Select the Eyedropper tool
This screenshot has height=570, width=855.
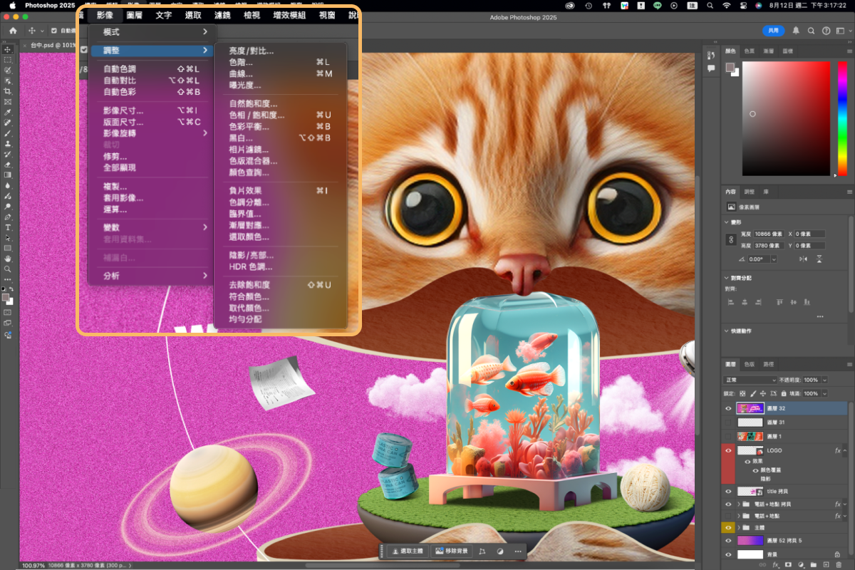pos(8,113)
